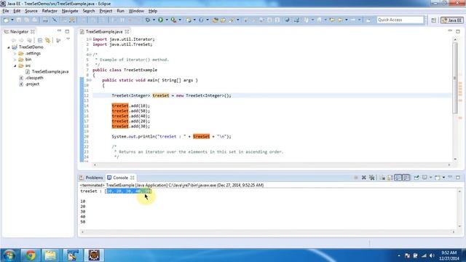Viewport: 466px width, 262px height.
Task: Open the Refactor menu
Action: point(50,11)
